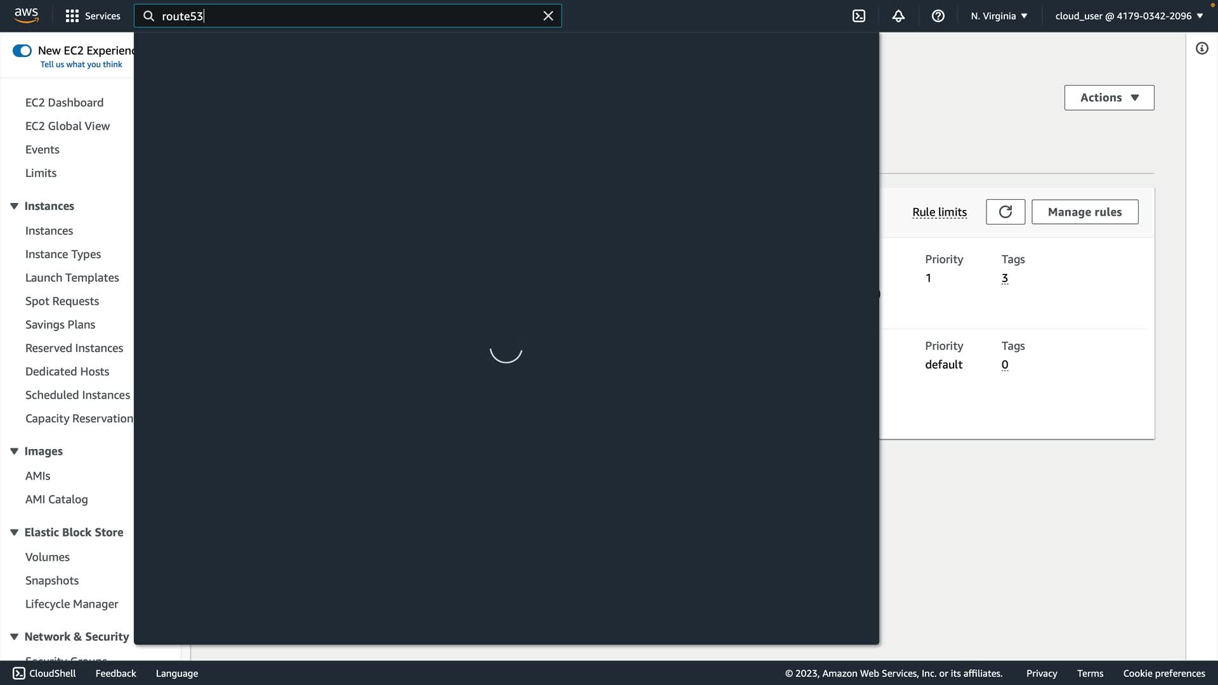Open the Services grid menu
Viewport: 1218px width, 685px height.
pos(93,16)
